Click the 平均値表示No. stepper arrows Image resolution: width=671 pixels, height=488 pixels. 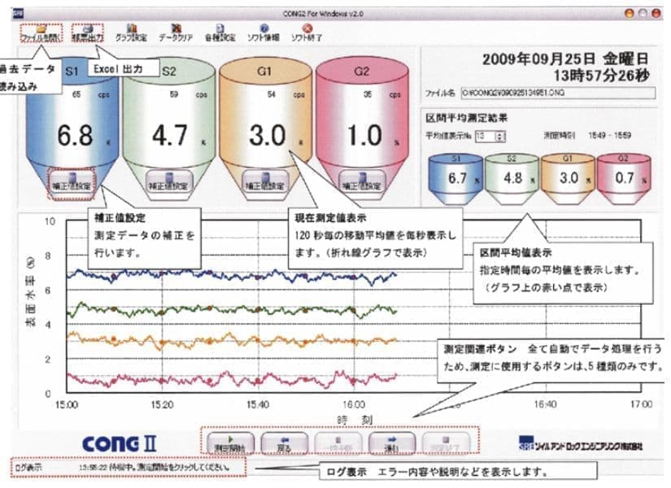(x=501, y=136)
